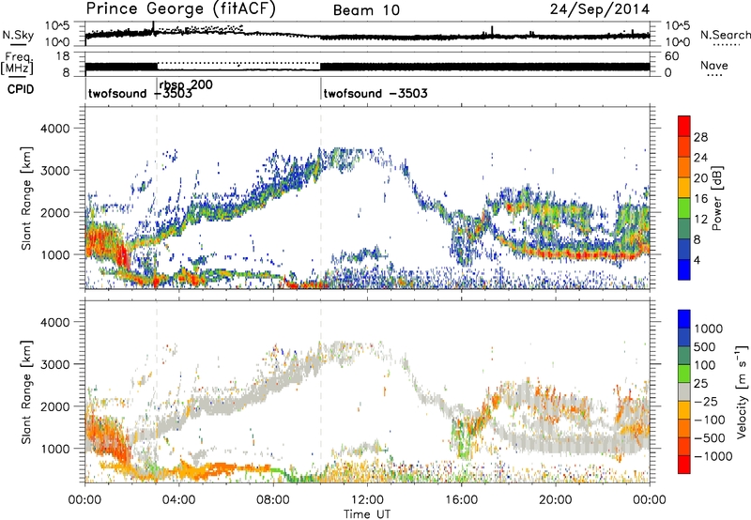Screen dimensions: 751x520
Task: Click the "Power [dB]" colorbar title
Action: coord(717,198)
